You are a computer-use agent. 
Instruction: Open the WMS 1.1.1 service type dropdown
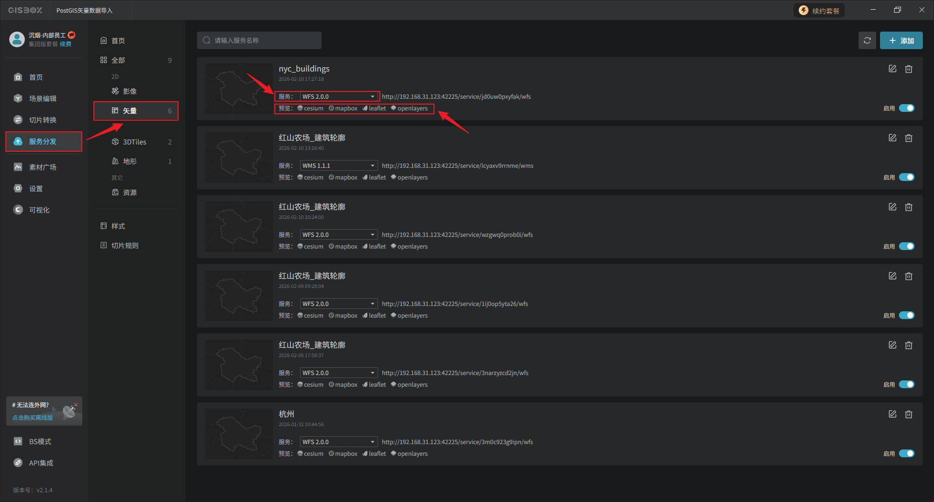pos(339,166)
